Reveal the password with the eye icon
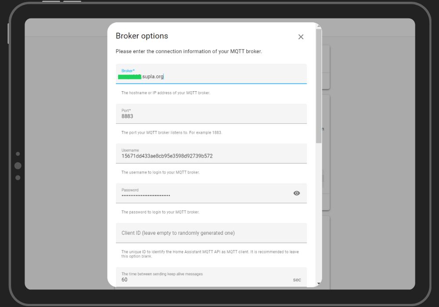 pos(297,193)
